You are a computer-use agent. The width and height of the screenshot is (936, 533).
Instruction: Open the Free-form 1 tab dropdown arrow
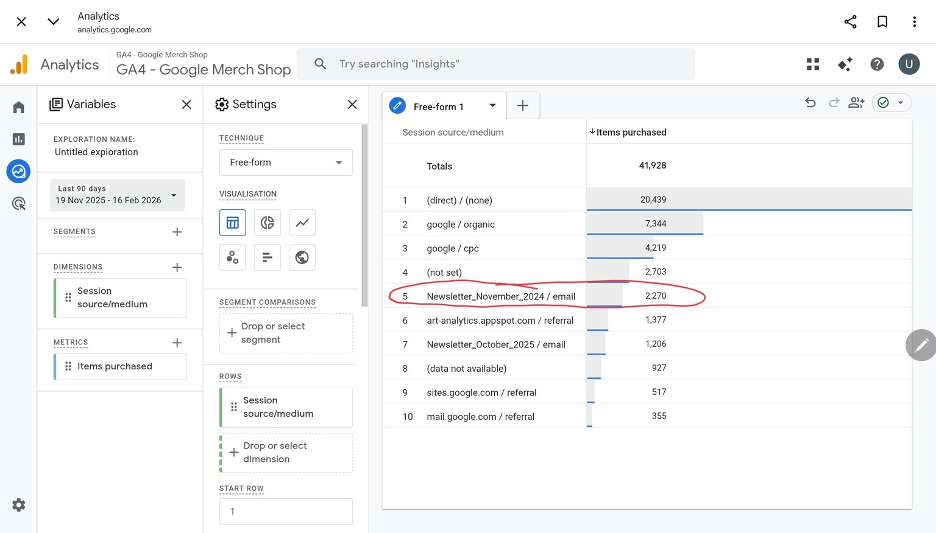492,106
